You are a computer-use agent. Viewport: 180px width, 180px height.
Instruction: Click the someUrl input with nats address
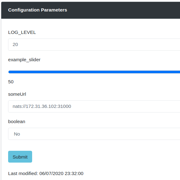(94, 106)
